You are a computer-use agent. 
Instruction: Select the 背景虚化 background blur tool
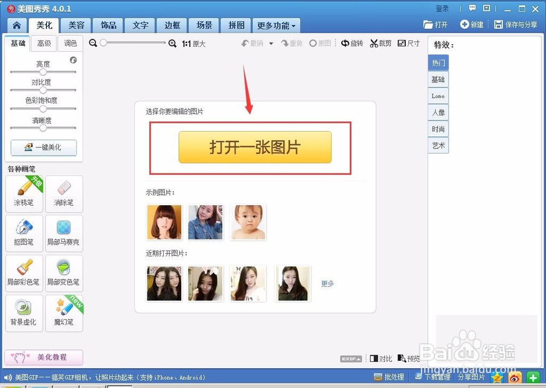pos(24,313)
